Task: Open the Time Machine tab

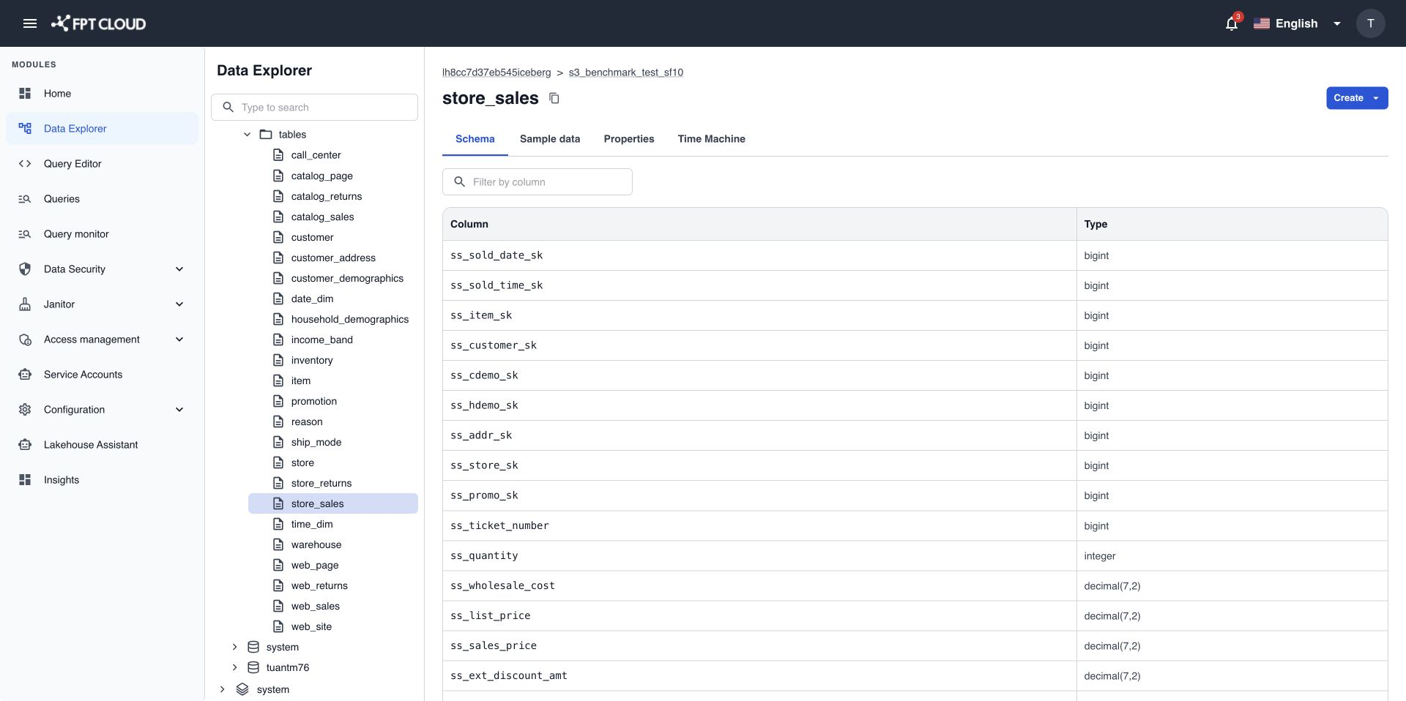Action: pos(711,139)
